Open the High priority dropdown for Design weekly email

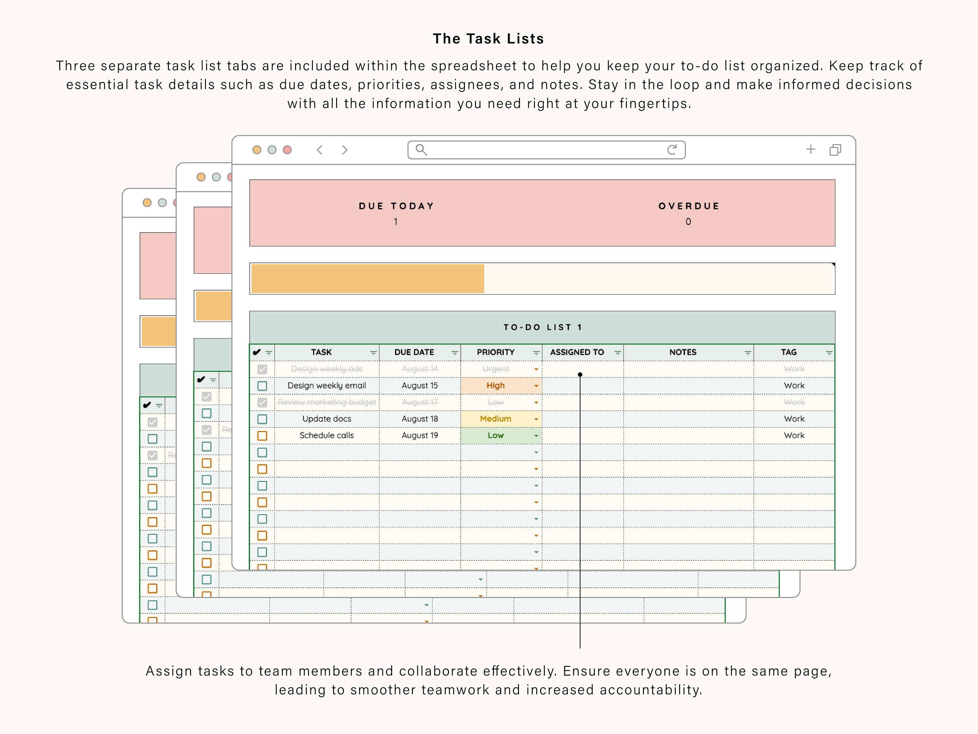(x=536, y=385)
